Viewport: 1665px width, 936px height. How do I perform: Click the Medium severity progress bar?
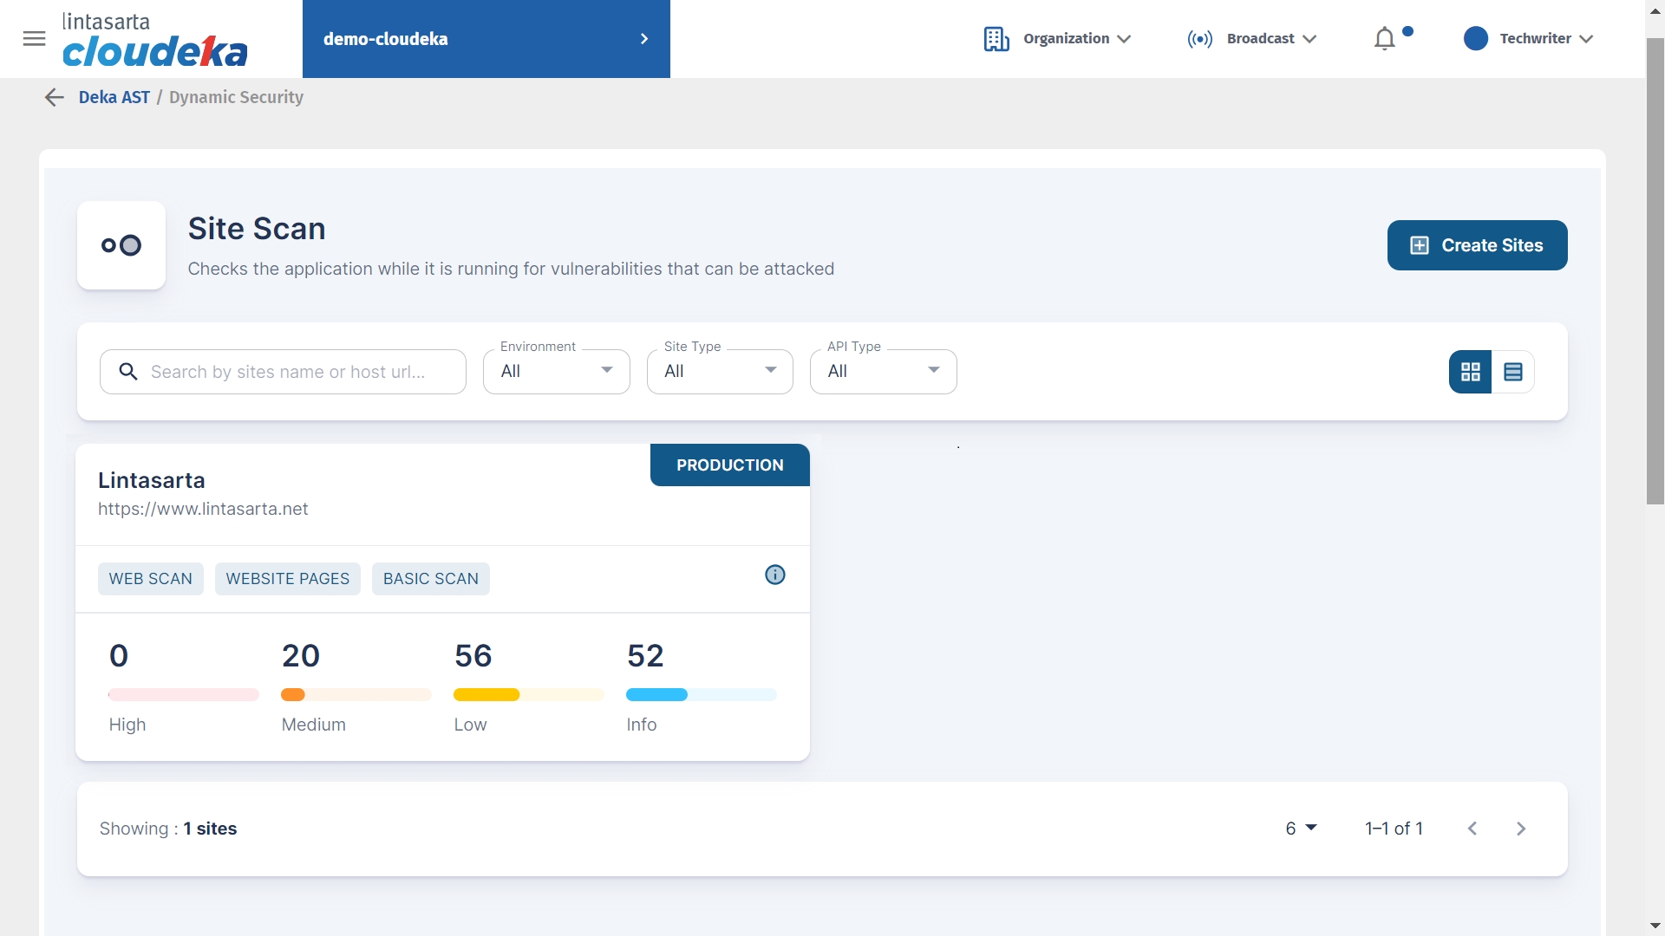click(x=356, y=694)
